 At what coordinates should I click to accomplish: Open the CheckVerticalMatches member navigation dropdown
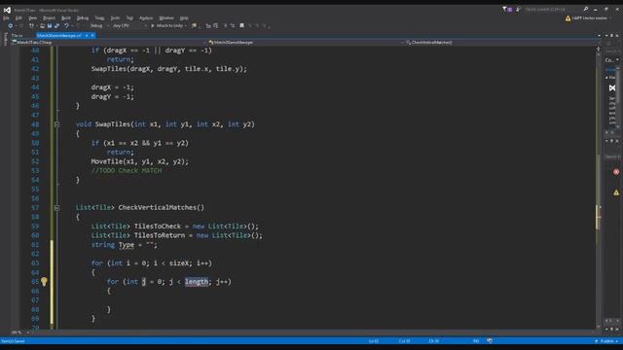coord(500,42)
